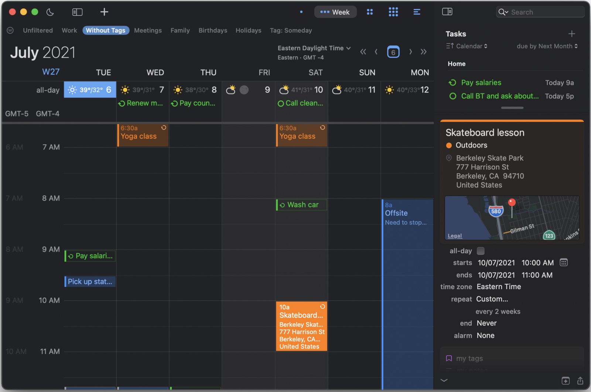
Task: Go to today calendar icon
Action: coord(393,52)
